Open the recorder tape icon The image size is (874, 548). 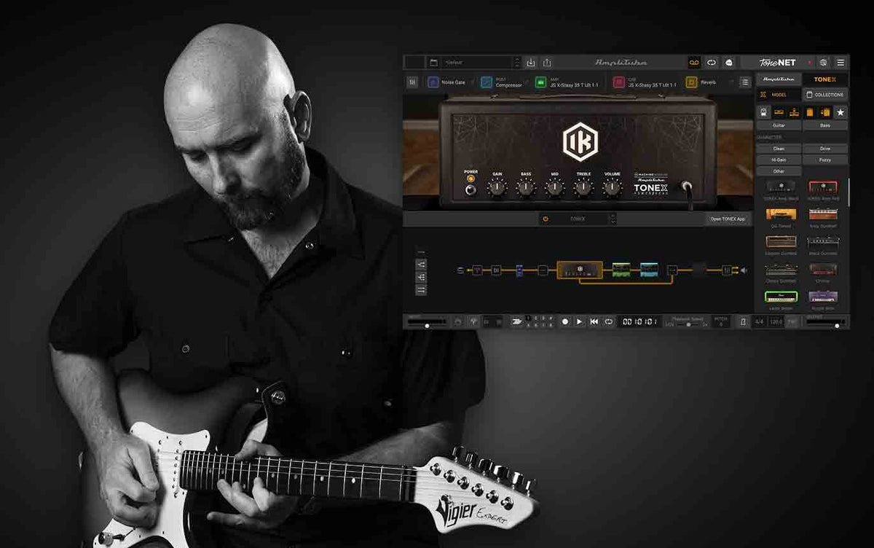(x=694, y=63)
